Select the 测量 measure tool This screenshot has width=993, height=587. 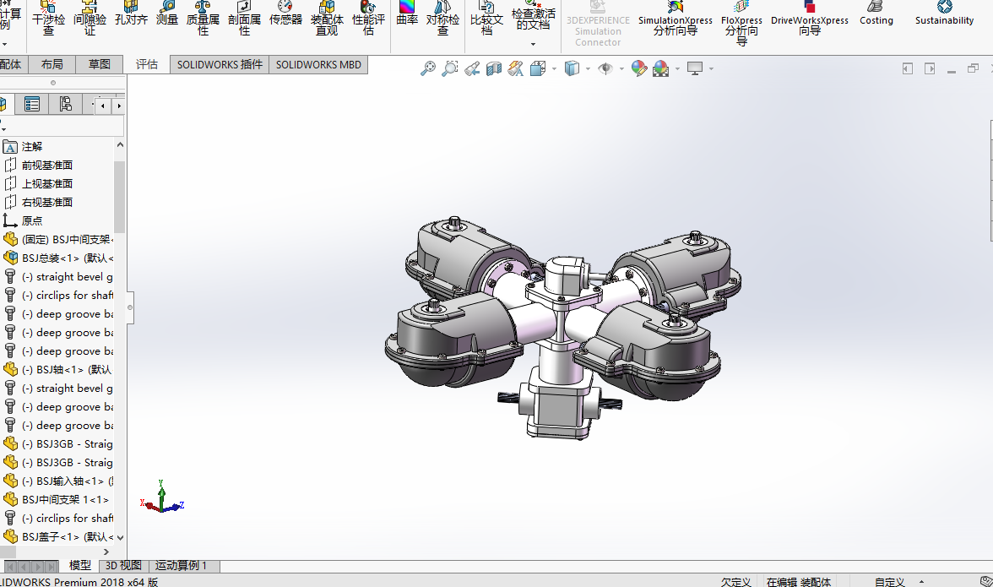click(167, 14)
